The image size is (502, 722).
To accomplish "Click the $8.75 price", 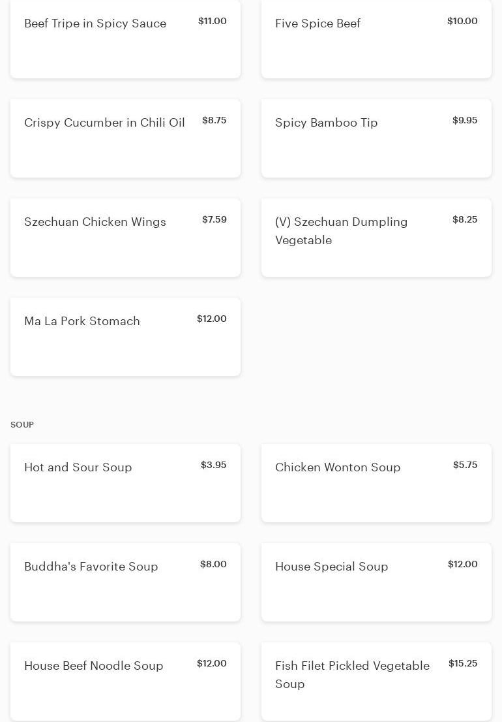I will click(214, 120).
